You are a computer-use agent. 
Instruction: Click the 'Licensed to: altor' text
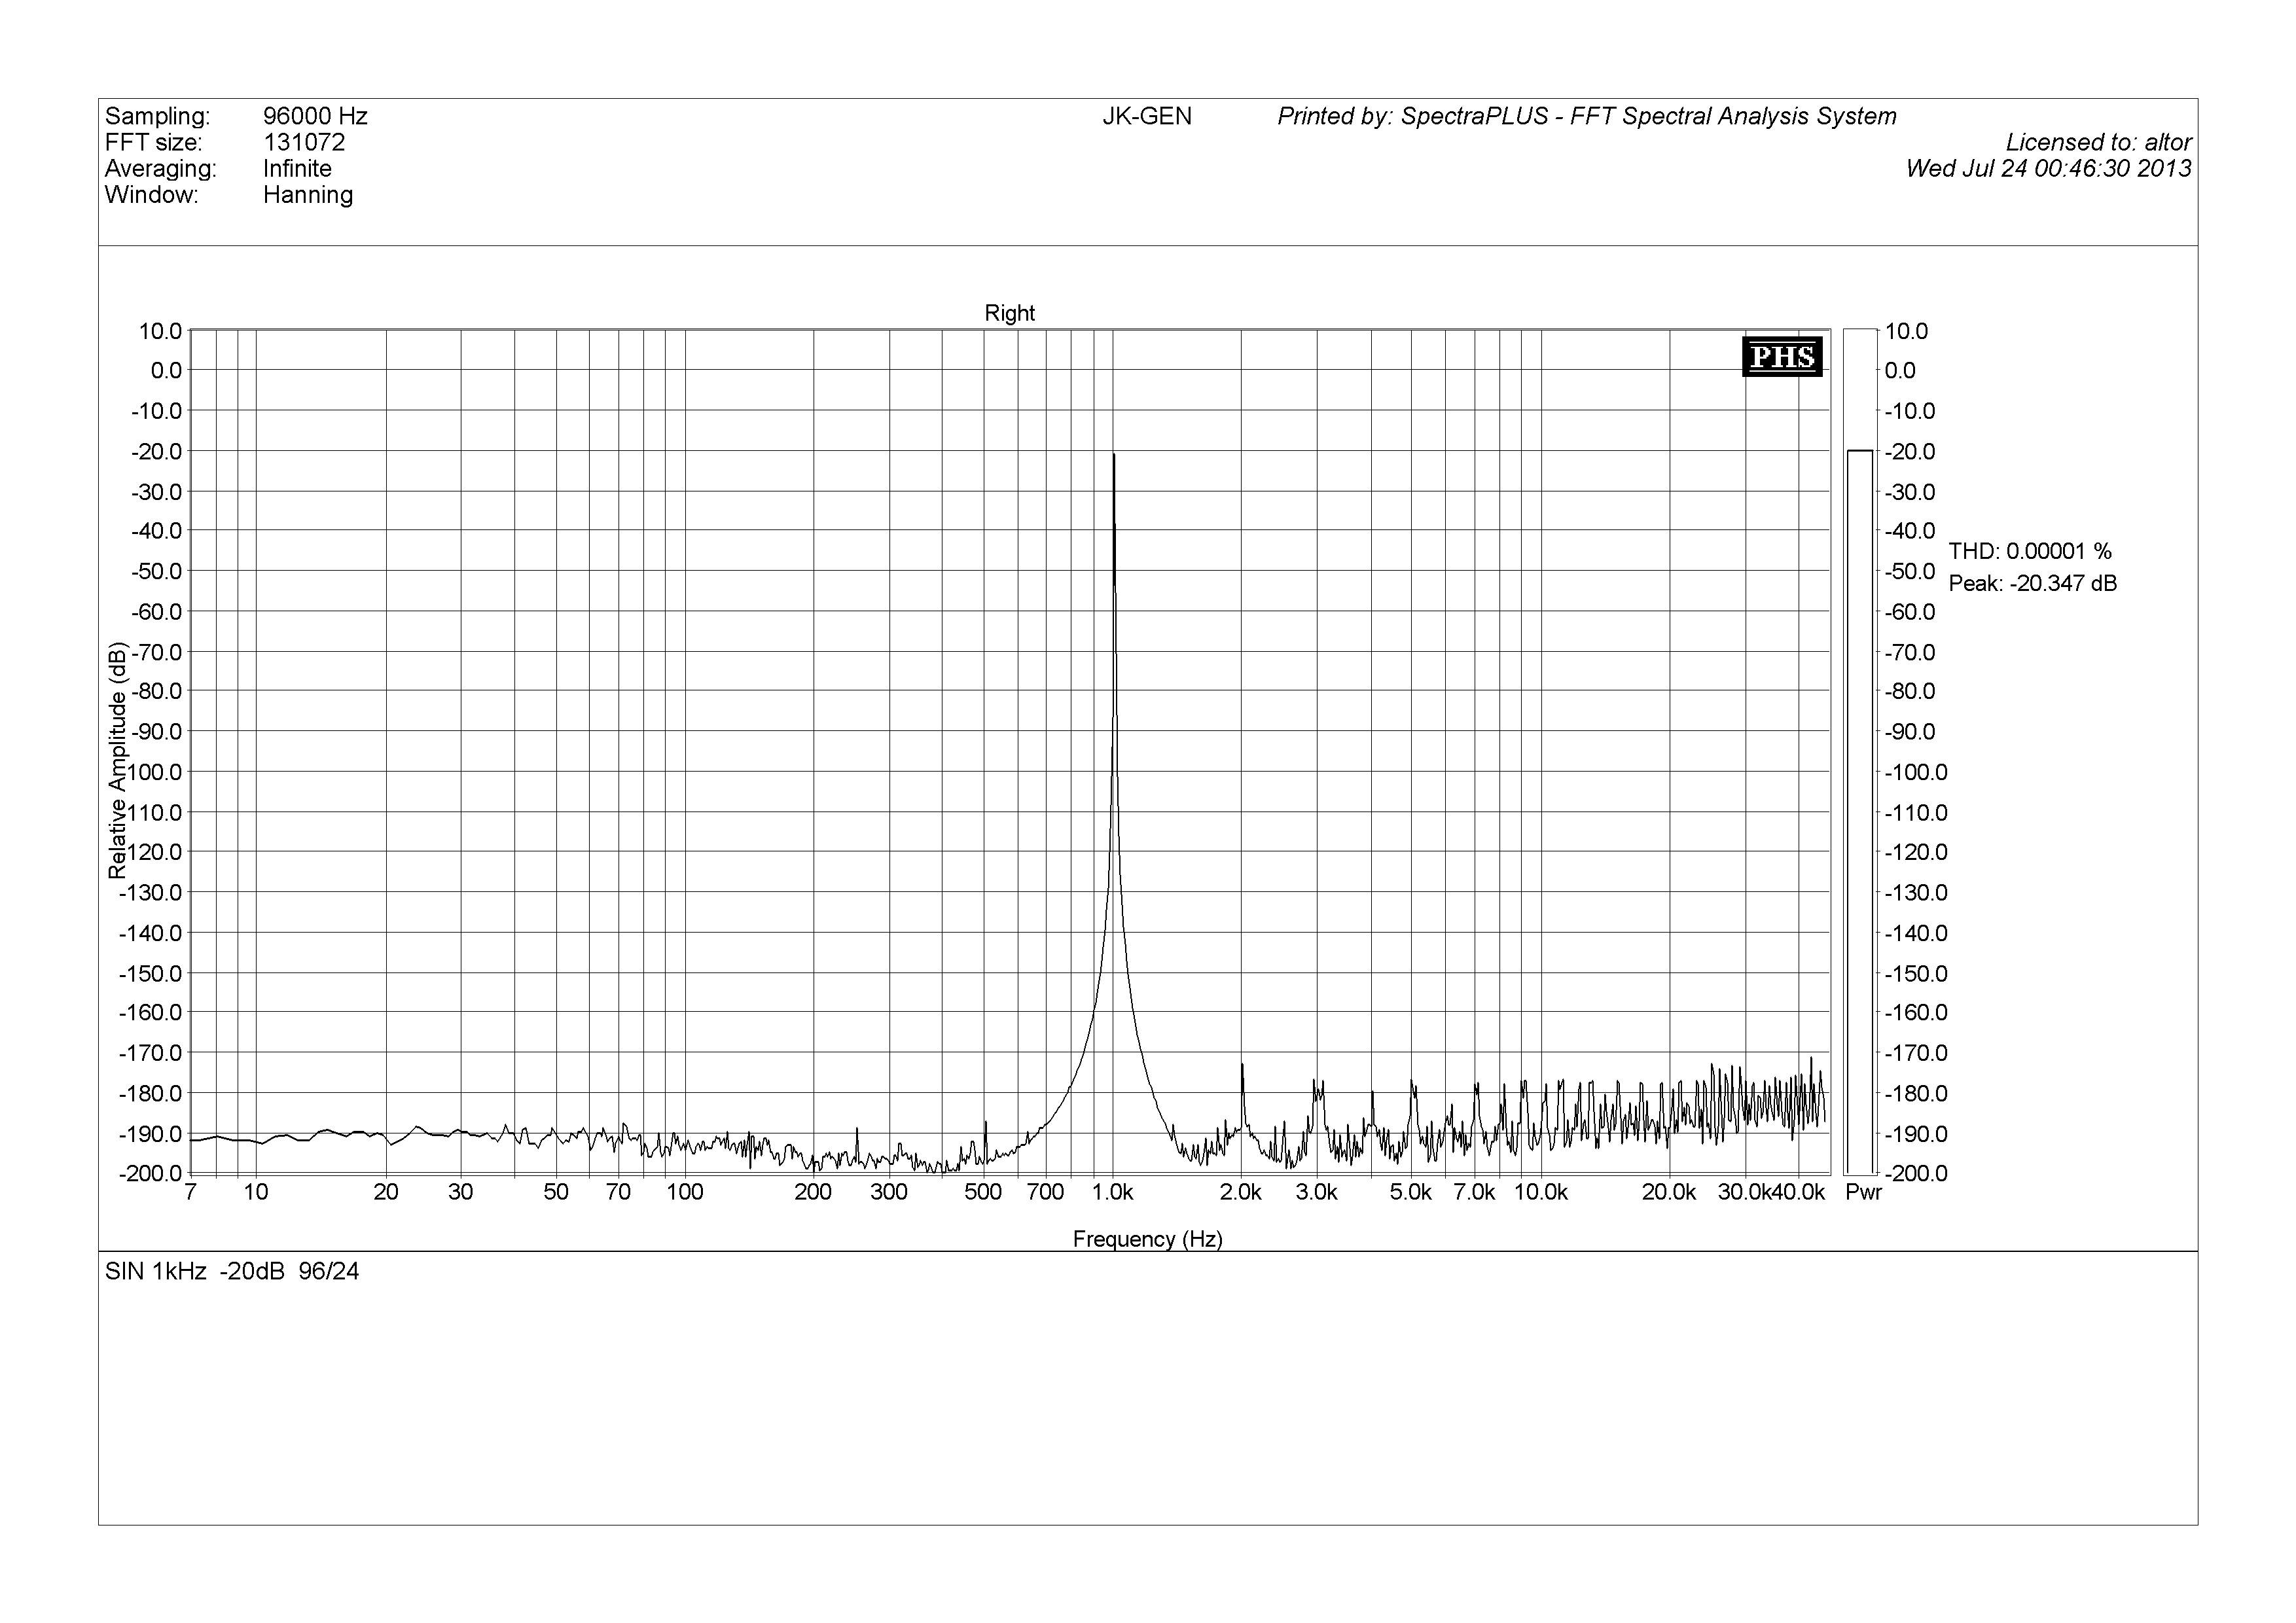coord(2099,142)
